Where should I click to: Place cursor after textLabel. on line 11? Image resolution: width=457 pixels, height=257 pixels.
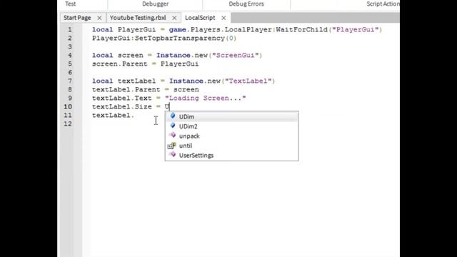[135, 116]
